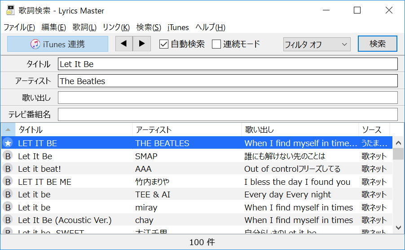
Task: Click the B icon on the miray row
Action: (x=8, y=207)
